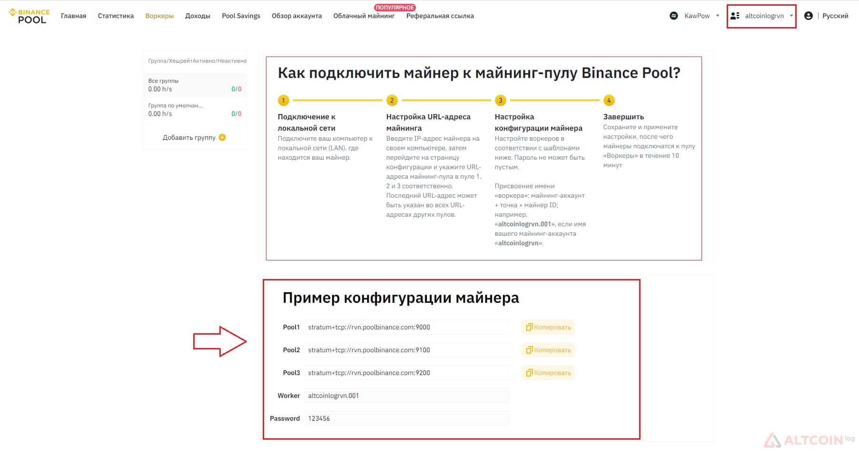859x453 pixels.
Task: Open Облачный майнинг page
Action: pos(364,16)
